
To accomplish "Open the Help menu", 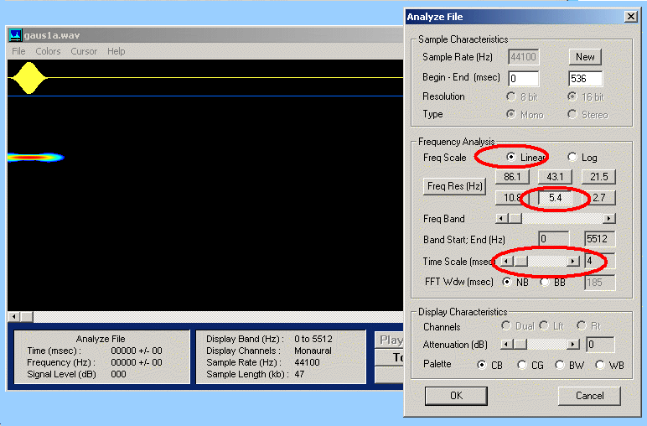I will click(x=116, y=51).
